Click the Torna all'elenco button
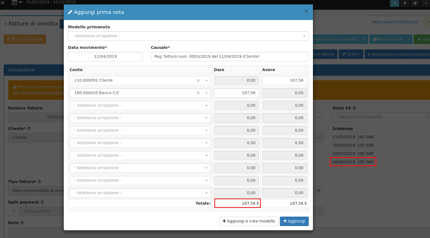The image size is (430, 238). pos(25,39)
